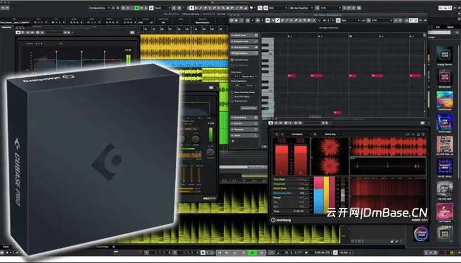461x263 pixels.
Task: Switch to the Meter tab in the right zone
Action: pyautogui.click(x=451, y=27)
